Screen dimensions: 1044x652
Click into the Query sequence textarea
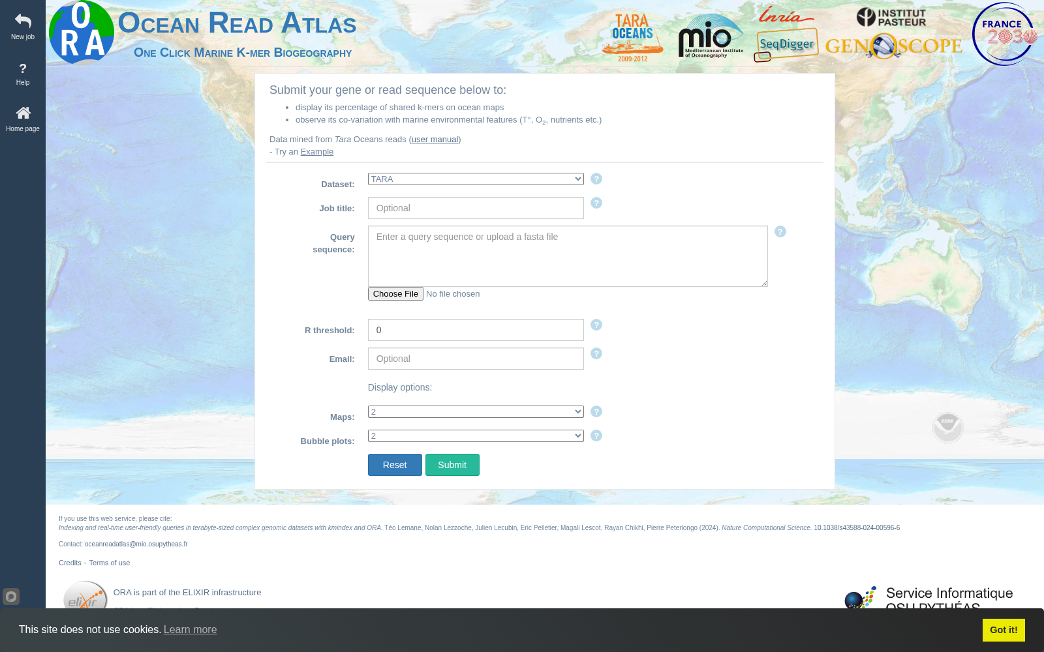coord(568,256)
